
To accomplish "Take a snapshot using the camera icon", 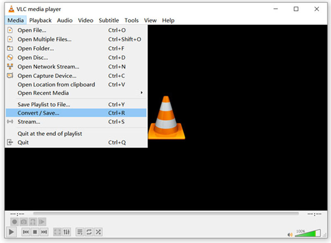I will (24, 222).
